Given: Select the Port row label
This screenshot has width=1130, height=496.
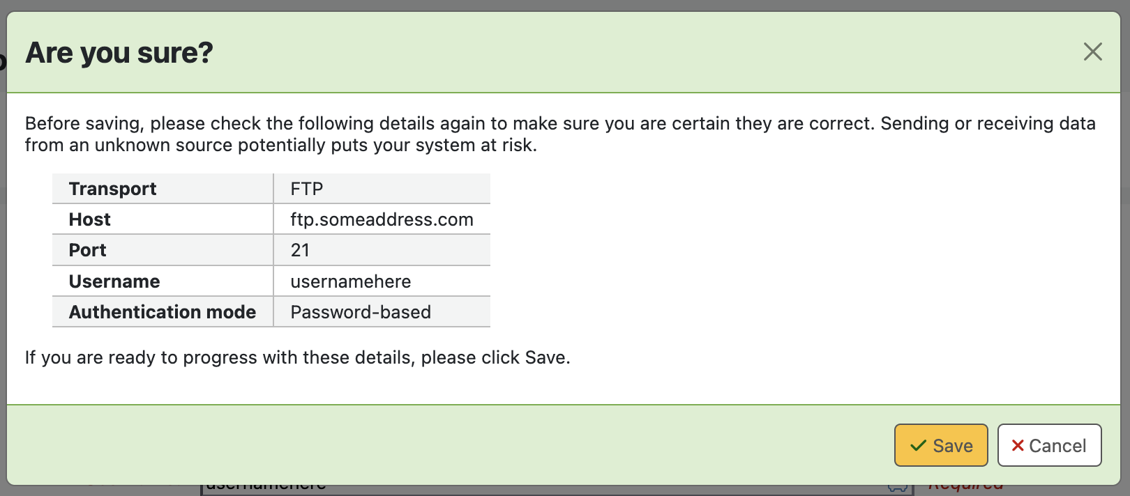Looking at the screenshot, I should (88, 250).
